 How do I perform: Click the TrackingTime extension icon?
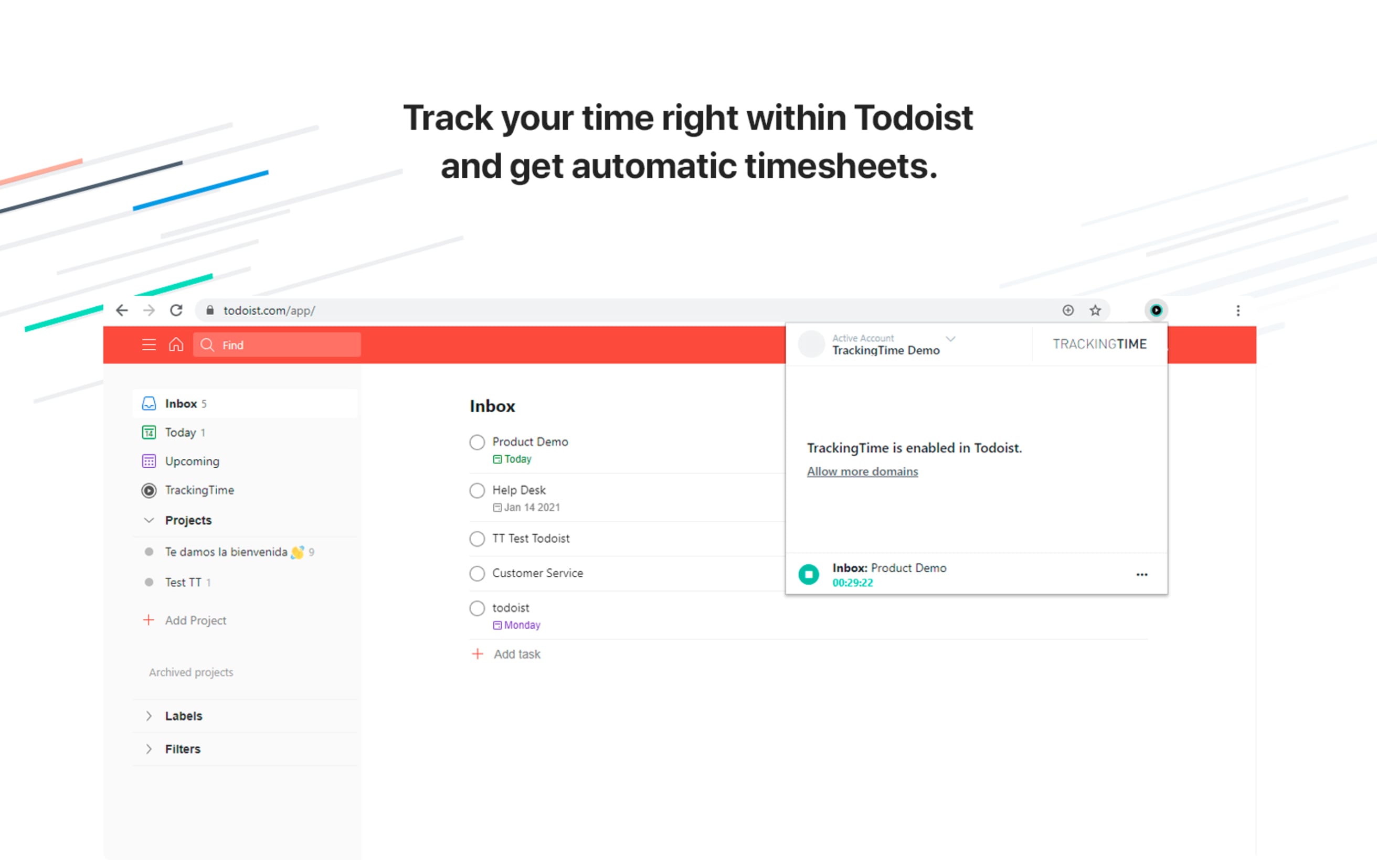tap(1155, 310)
